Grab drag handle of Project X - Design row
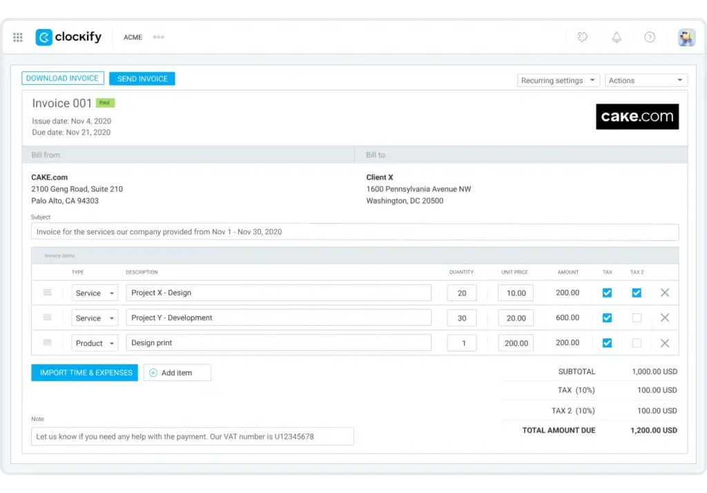The image size is (707, 493). click(48, 292)
